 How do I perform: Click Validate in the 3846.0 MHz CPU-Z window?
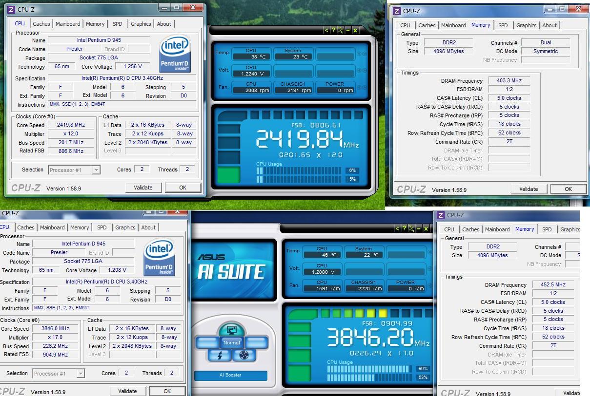[127, 391]
